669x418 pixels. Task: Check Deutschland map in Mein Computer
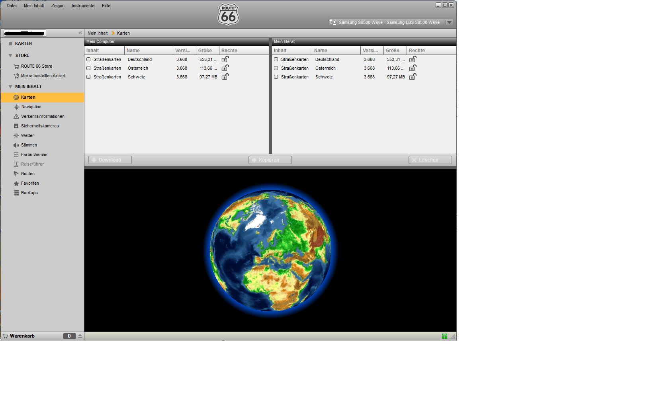pyautogui.click(x=88, y=60)
